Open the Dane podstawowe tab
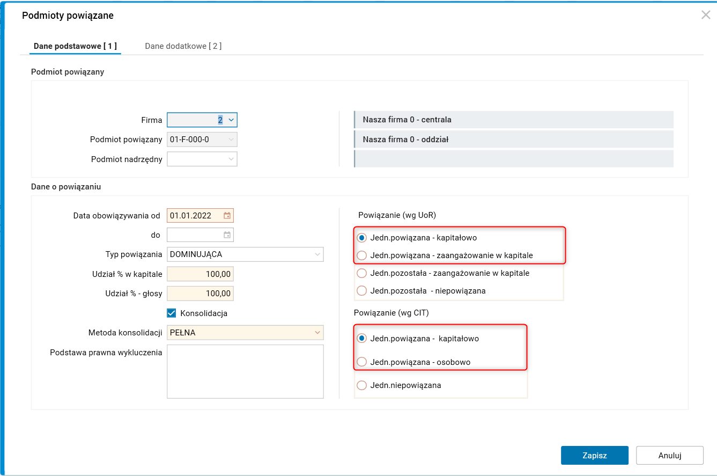The height and width of the screenshot is (476, 717). [x=75, y=46]
